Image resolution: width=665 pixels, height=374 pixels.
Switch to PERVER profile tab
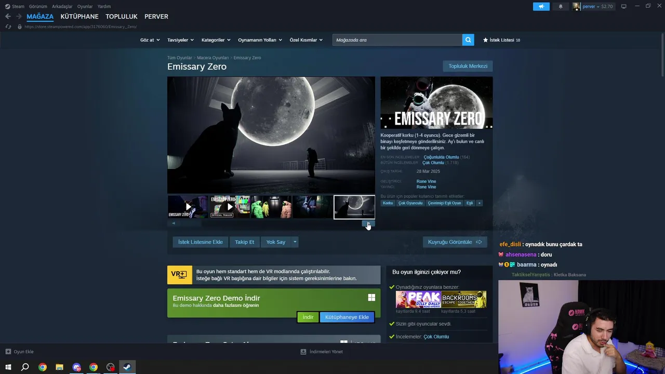click(x=156, y=17)
